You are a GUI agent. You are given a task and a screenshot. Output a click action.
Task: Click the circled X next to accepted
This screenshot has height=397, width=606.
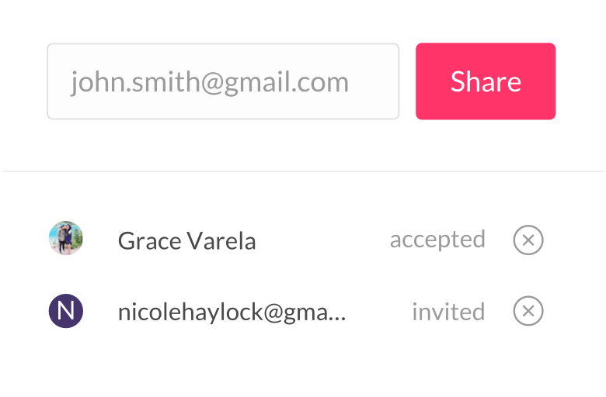point(528,240)
